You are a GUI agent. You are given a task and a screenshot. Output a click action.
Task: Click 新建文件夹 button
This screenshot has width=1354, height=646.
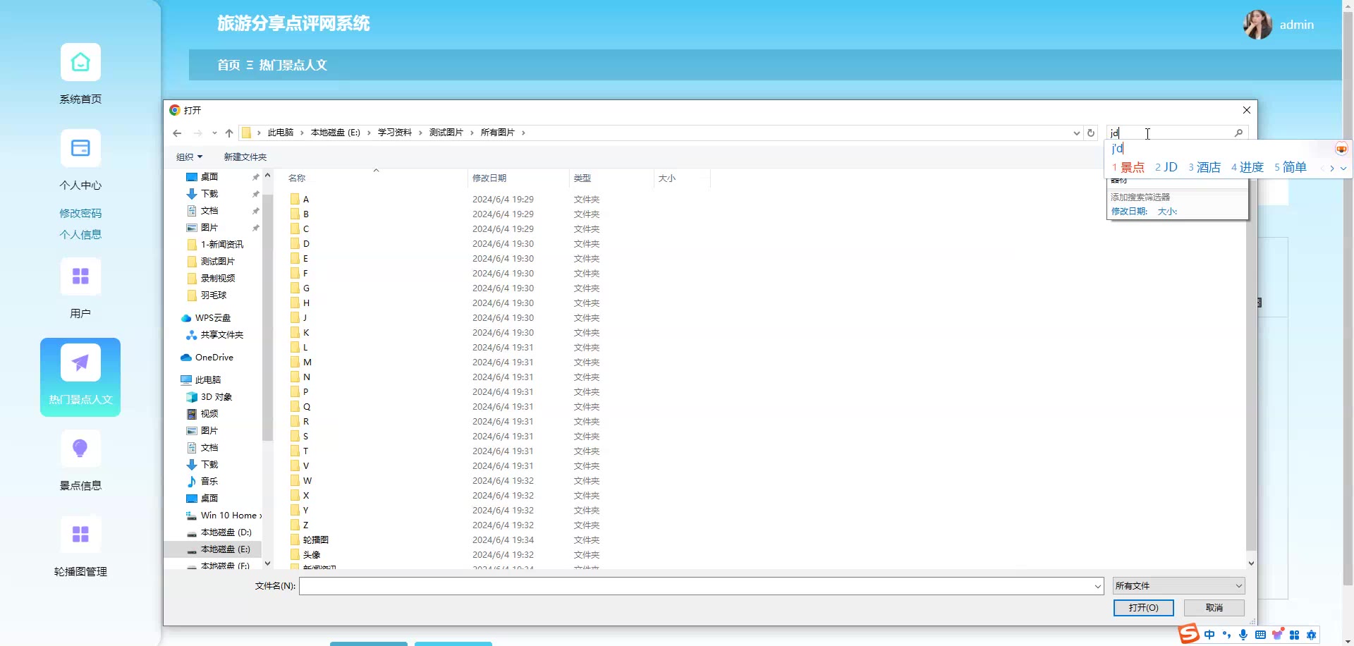(245, 157)
